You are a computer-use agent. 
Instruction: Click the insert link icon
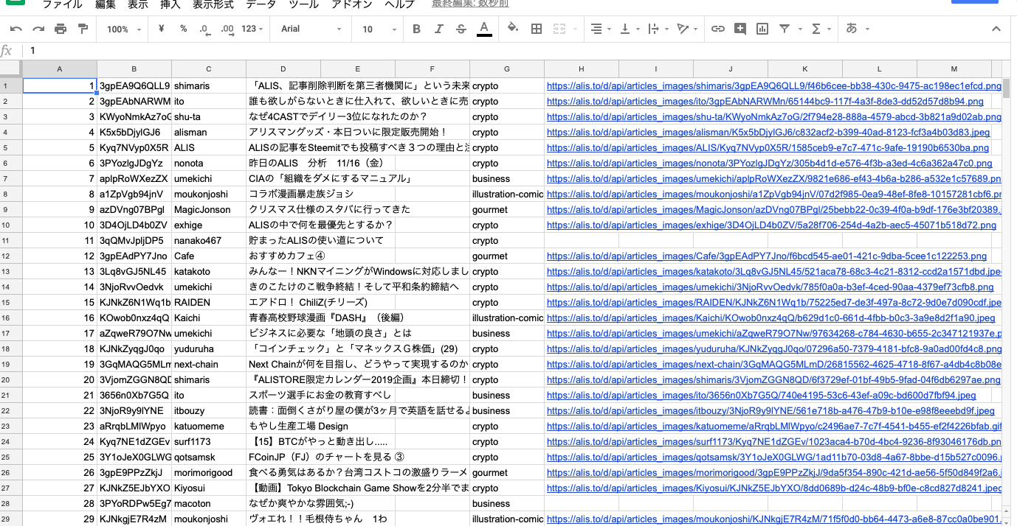coord(717,29)
